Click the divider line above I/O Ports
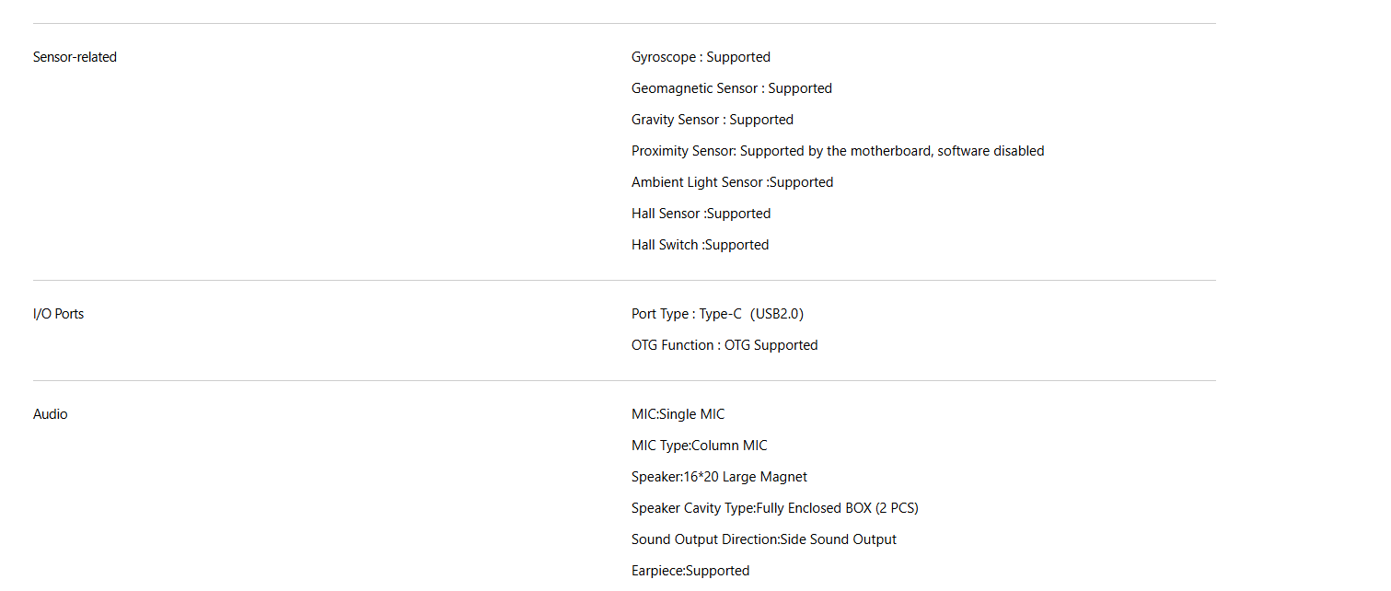This screenshot has width=1391, height=591. coord(624,280)
